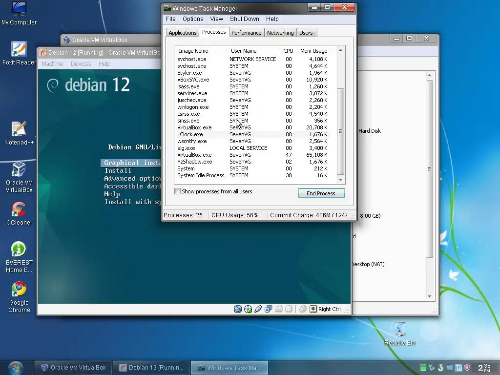The height and width of the screenshot is (375, 500).
Task: Sort processes by CPU column header
Action: point(288,51)
